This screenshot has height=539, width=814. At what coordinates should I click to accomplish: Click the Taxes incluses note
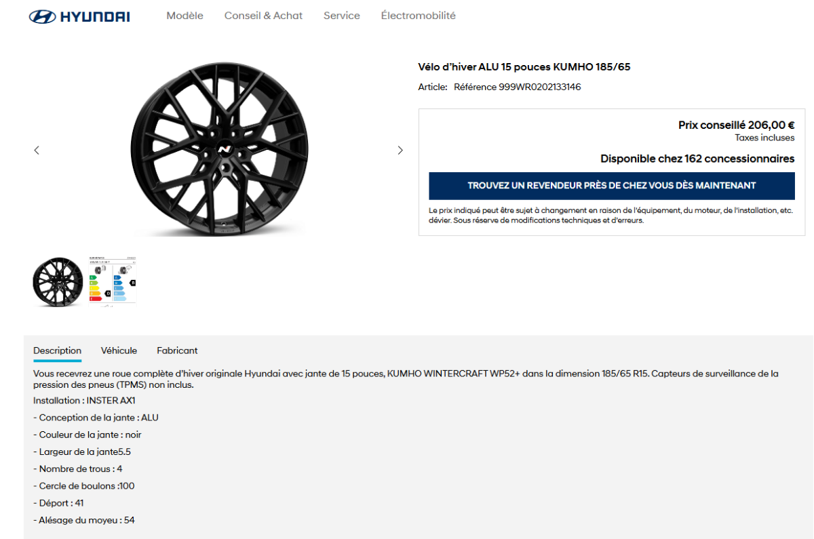point(764,138)
